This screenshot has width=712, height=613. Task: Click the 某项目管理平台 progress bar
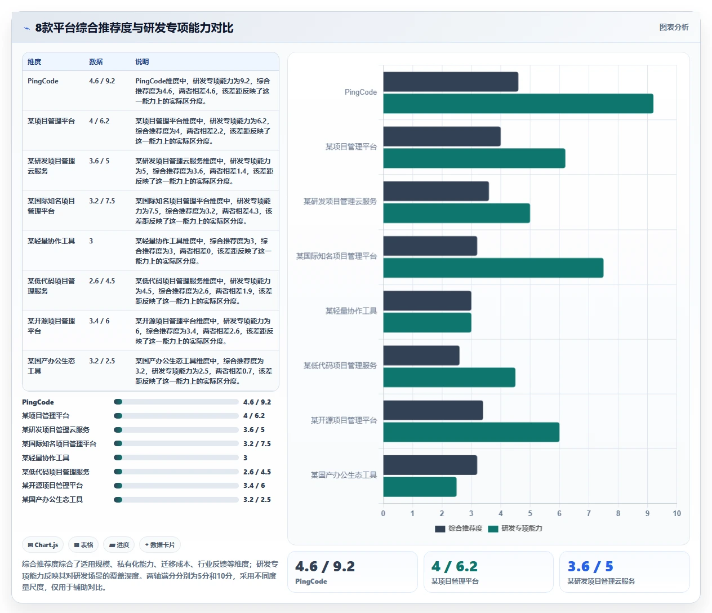click(176, 416)
